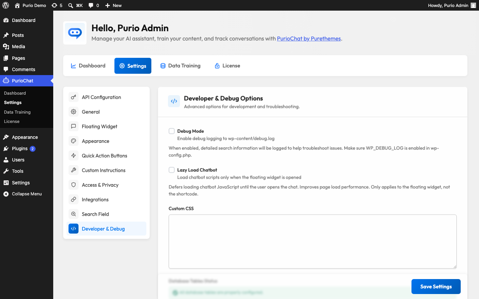The width and height of the screenshot is (479, 299).
Task: Open the WordPress Dashboard menu item
Action: [x=27, y=20]
